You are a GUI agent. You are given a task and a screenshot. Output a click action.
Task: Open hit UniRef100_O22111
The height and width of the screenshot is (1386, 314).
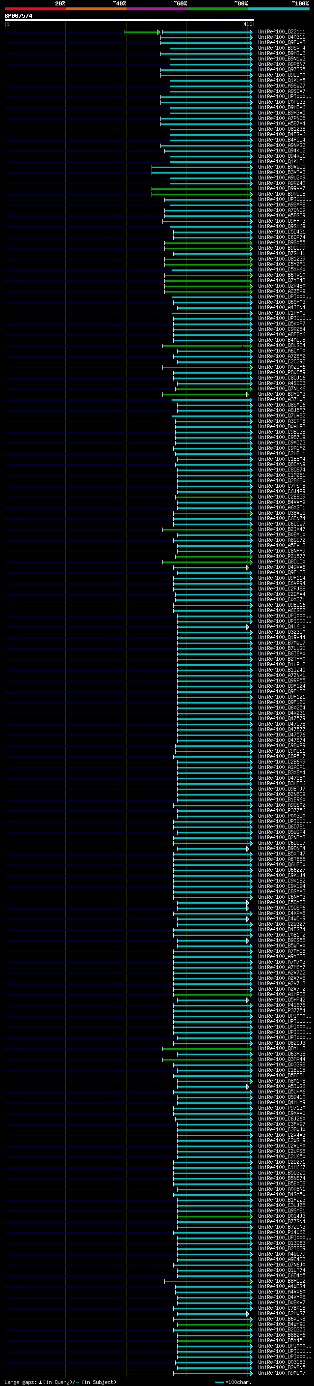[282, 32]
